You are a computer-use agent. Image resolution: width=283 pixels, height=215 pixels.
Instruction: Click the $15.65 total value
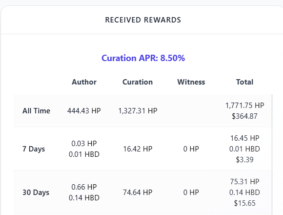pos(245,203)
